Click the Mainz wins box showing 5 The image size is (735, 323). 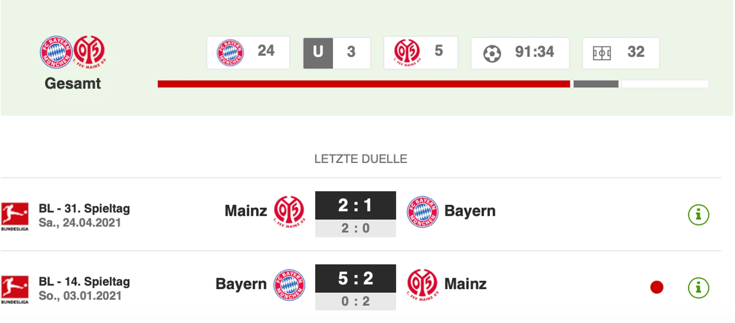(421, 53)
